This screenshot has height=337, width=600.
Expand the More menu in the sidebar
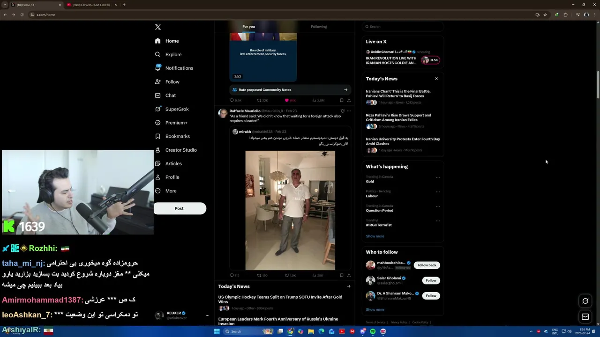[165, 191]
